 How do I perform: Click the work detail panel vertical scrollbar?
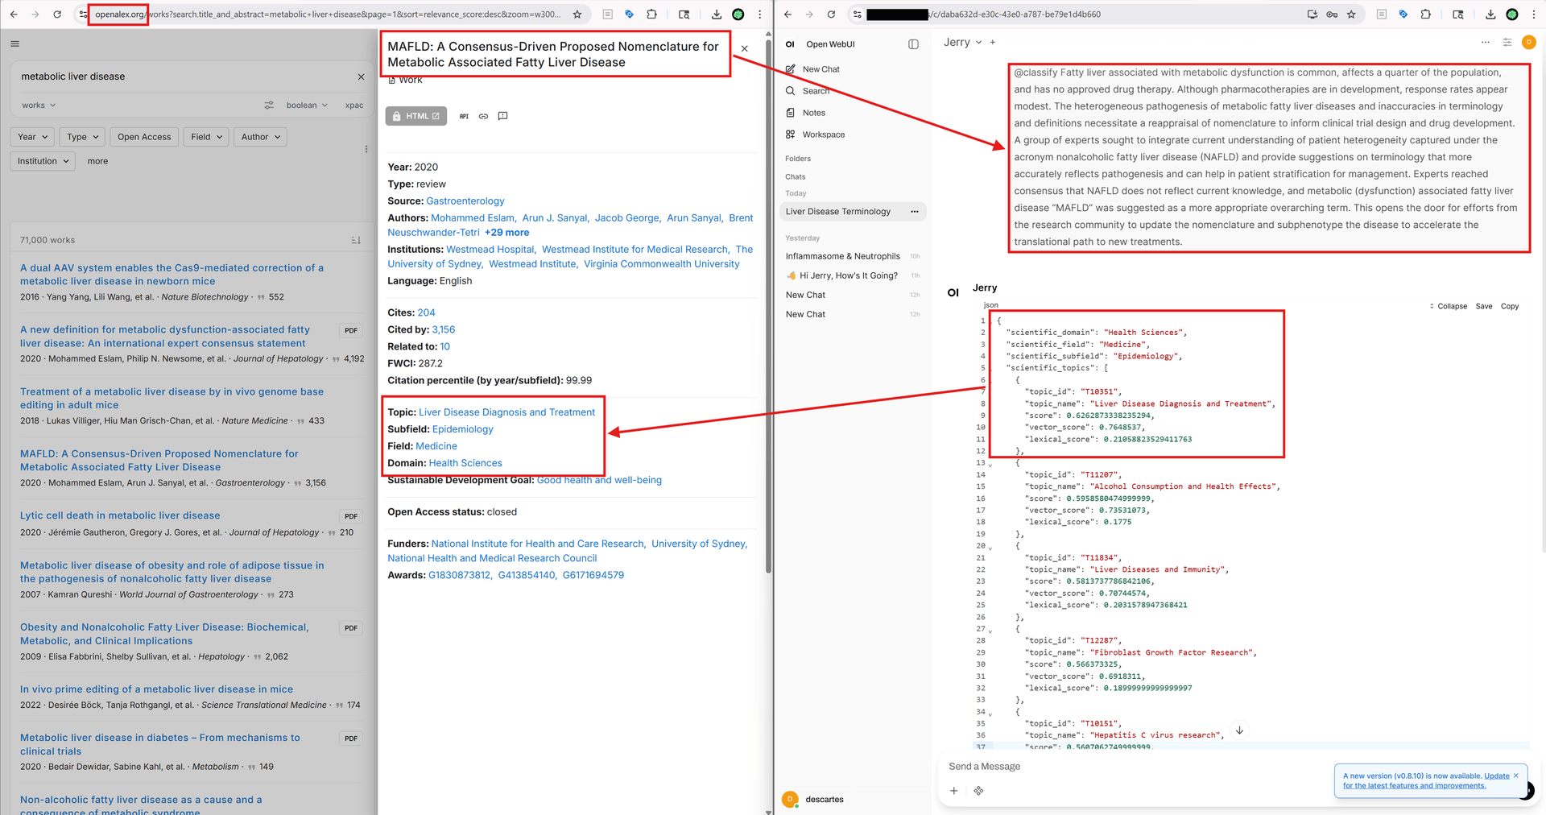click(768, 306)
